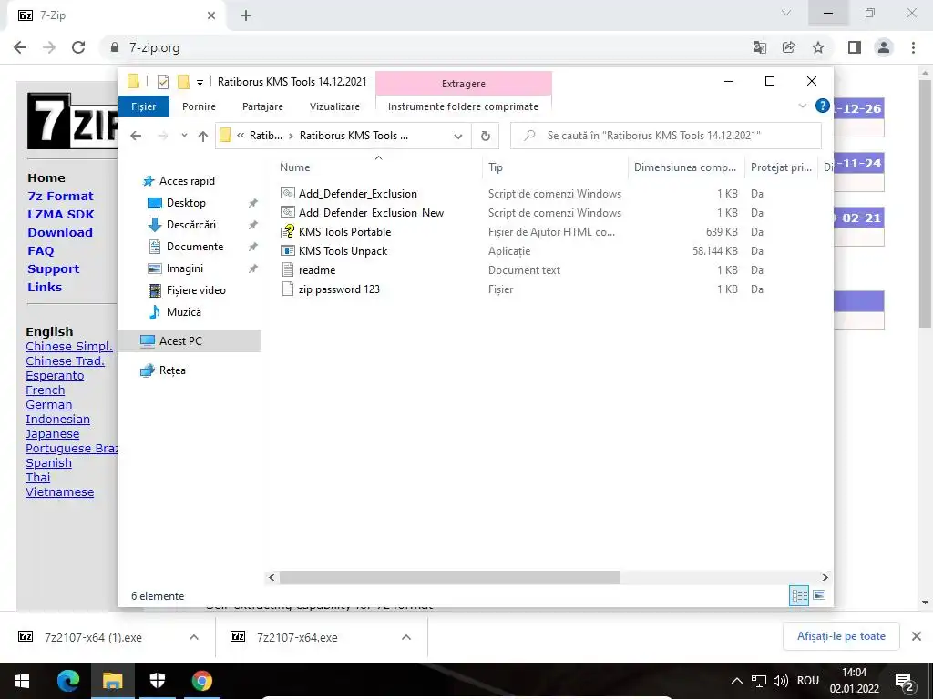Image resolution: width=933 pixels, height=699 pixels.
Task: Select the KMS Tools Portable help file icon
Action: 287,231
